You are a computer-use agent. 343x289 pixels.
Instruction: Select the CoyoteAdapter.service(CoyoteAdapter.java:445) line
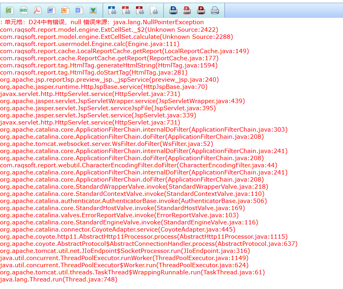(118, 230)
